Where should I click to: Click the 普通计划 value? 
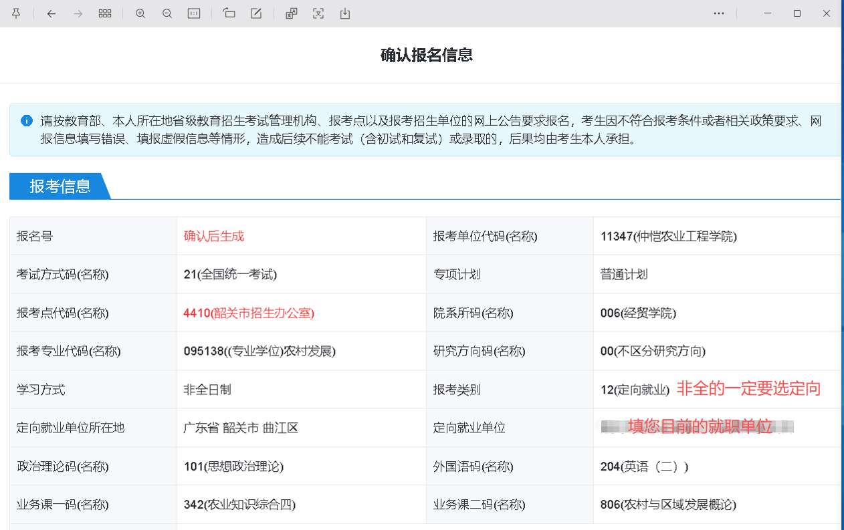coord(624,275)
